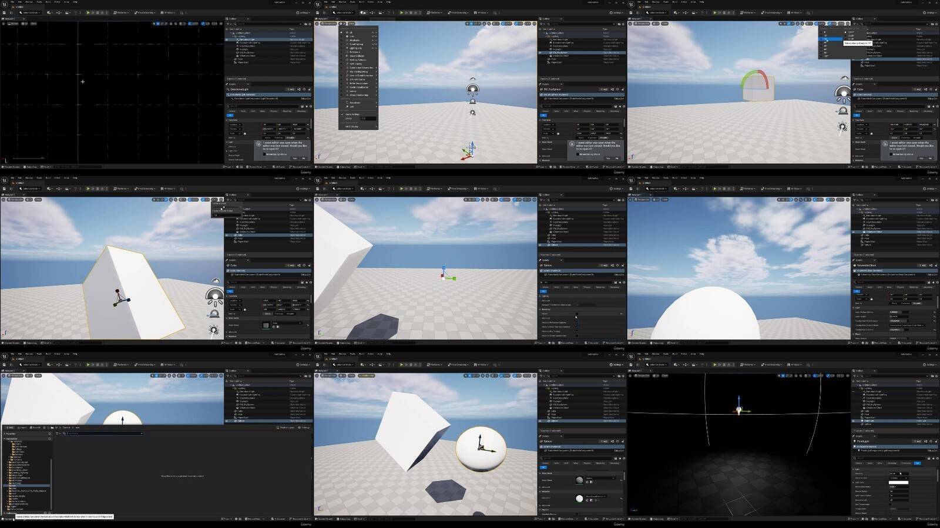
Task: Open File menu in the Content Drawer editor
Action: tap(12, 354)
